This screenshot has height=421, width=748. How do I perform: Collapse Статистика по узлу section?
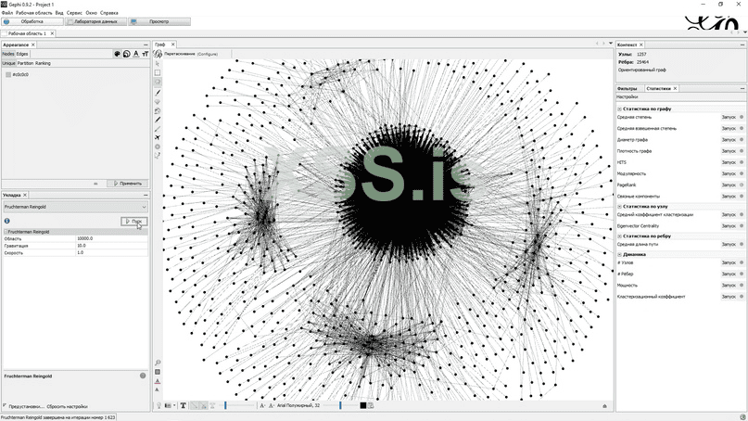[x=620, y=207]
